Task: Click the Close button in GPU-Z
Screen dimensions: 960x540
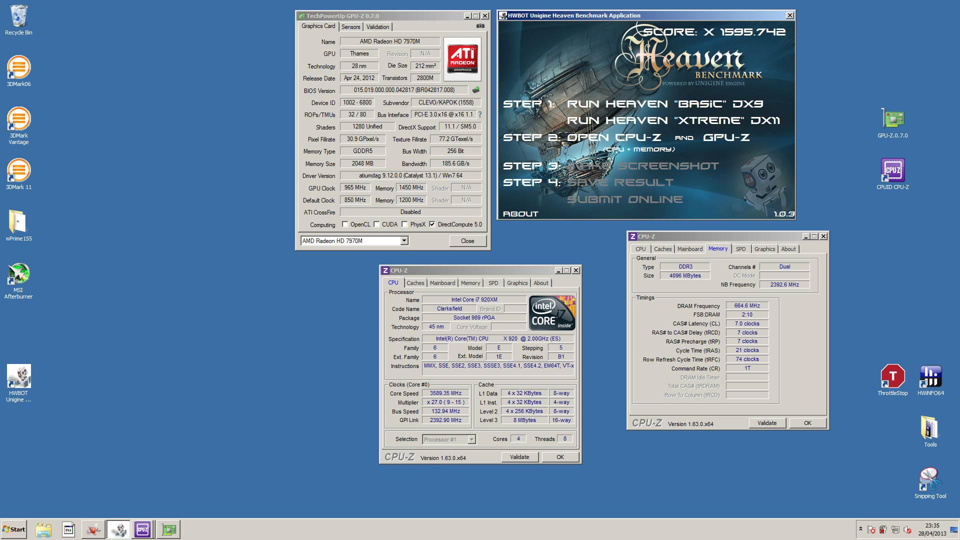Action: coord(467,241)
